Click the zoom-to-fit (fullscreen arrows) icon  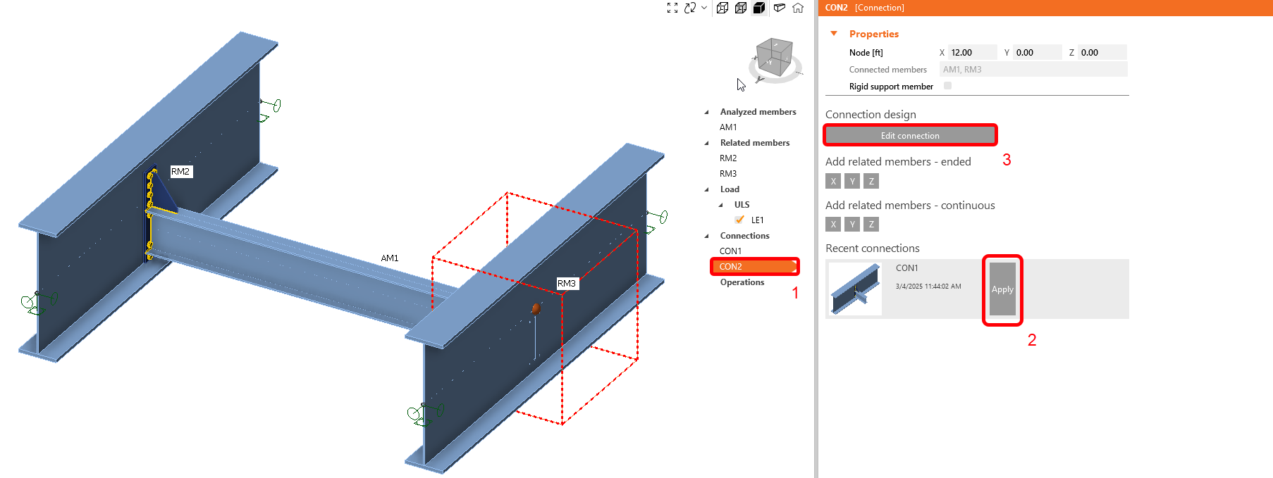672,8
